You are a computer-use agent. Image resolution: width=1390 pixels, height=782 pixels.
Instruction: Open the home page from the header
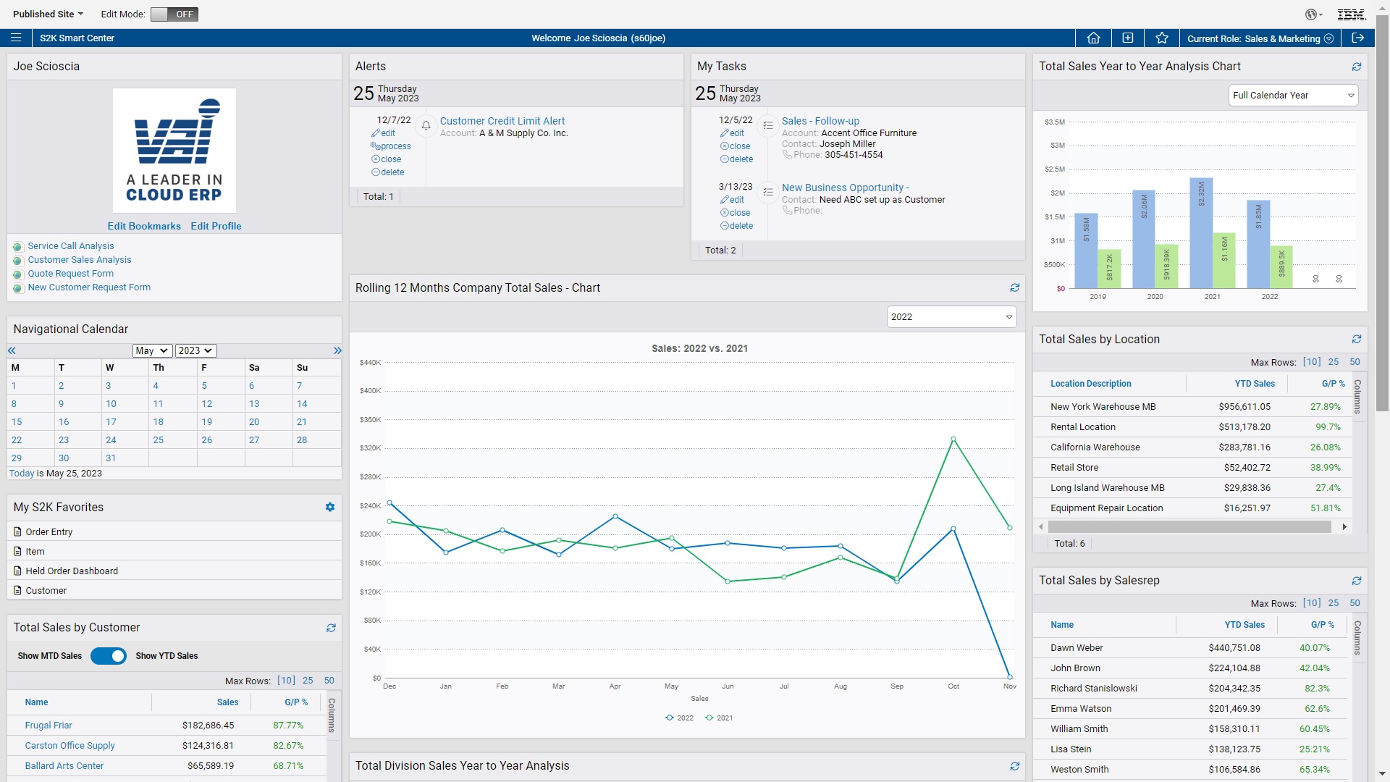(x=1093, y=38)
